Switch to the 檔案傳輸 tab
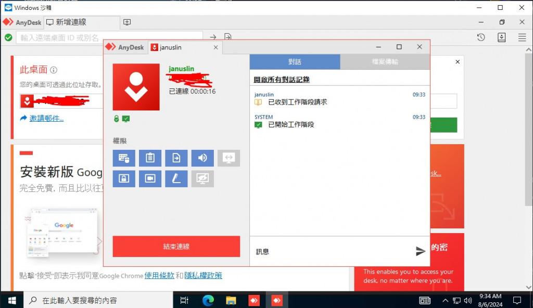 point(385,62)
